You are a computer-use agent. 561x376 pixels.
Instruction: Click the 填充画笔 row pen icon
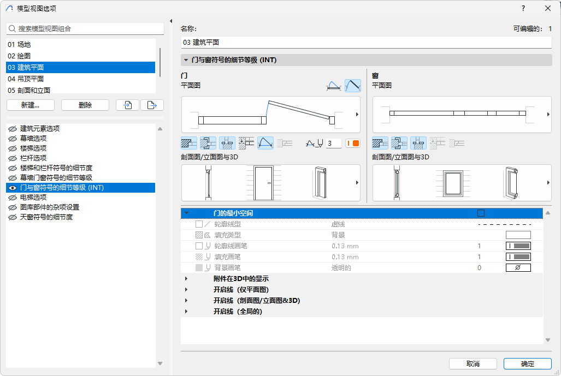tap(208, 257)
